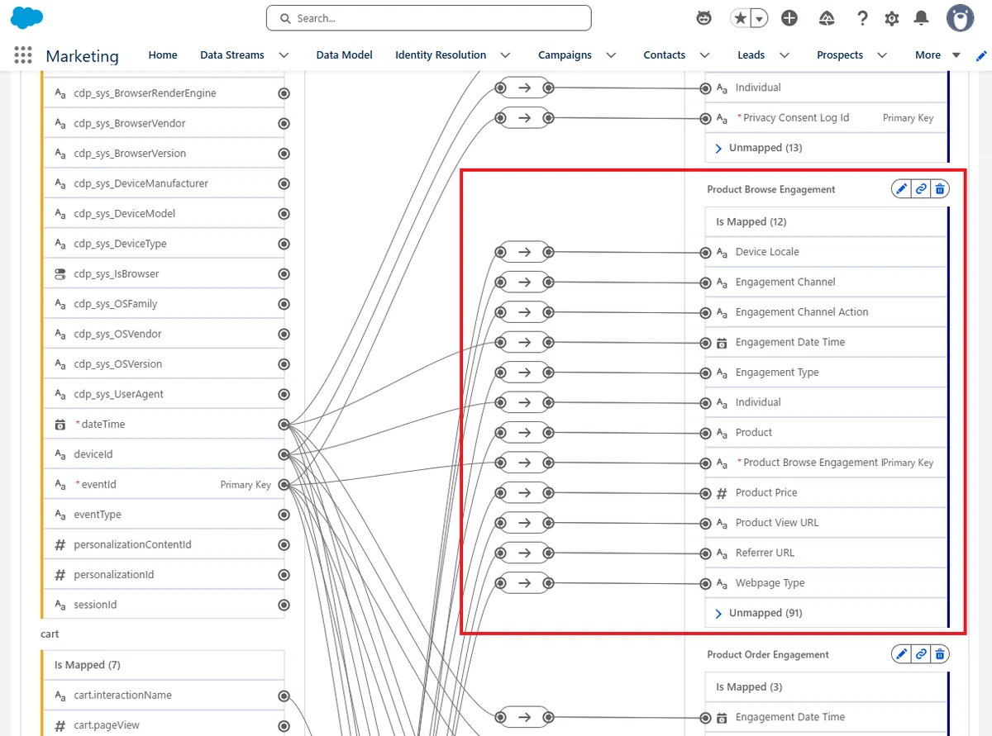Open the favorites list dropdown arrow
The image size is (992, 736).
coord(759,18)
